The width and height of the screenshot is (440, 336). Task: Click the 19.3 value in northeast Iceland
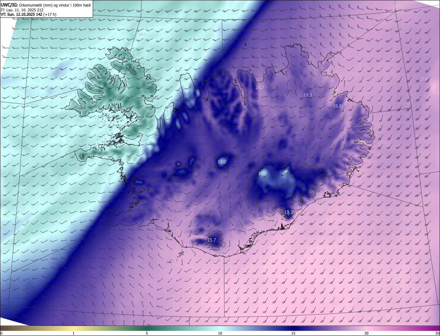coord(308,95)
